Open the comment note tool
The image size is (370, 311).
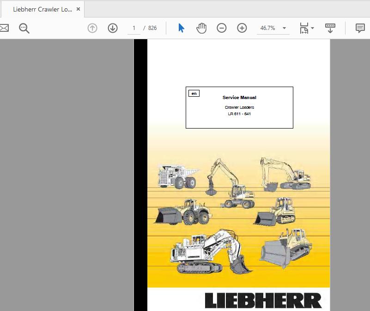(360, 28)
